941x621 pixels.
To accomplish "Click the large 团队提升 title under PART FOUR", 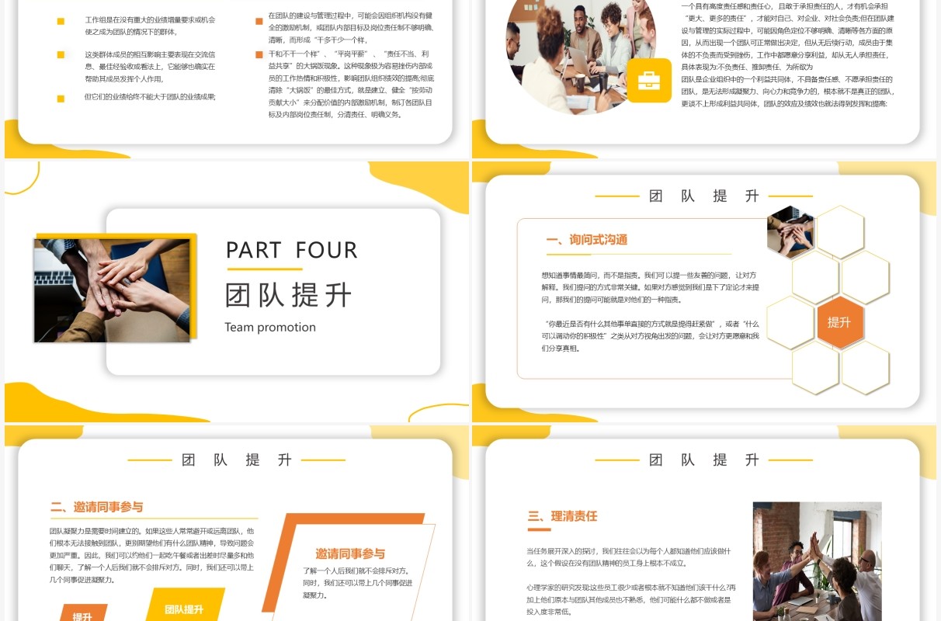I will point(289,295).
